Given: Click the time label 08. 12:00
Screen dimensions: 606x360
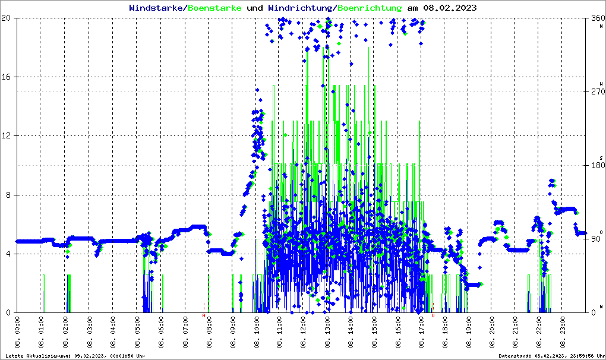Looking at the screenshot, I should (304, 333).
